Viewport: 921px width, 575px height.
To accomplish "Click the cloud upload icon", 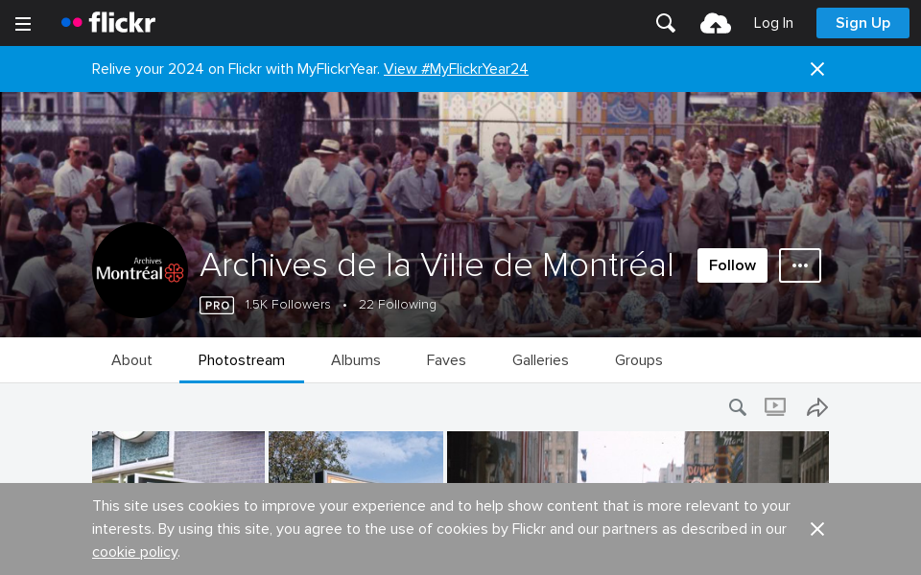I will (716, 23).
